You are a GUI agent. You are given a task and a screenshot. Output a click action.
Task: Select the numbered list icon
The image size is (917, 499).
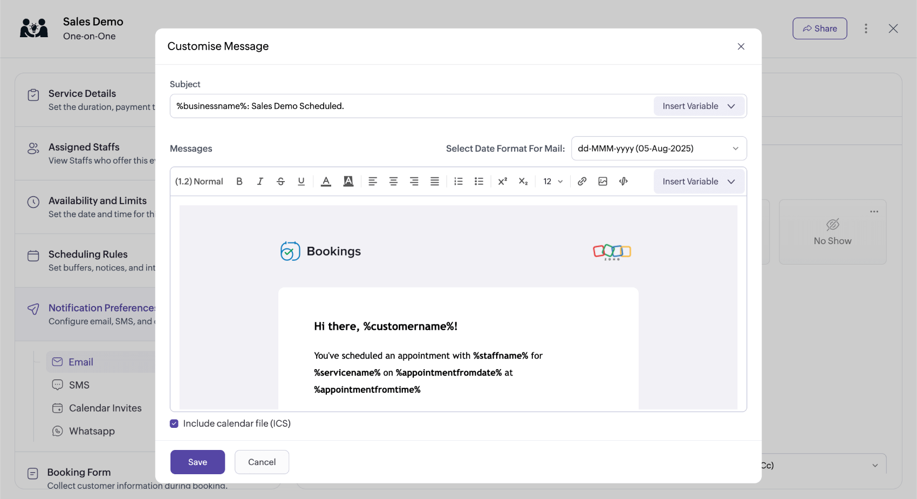click(x=458, y=181)
